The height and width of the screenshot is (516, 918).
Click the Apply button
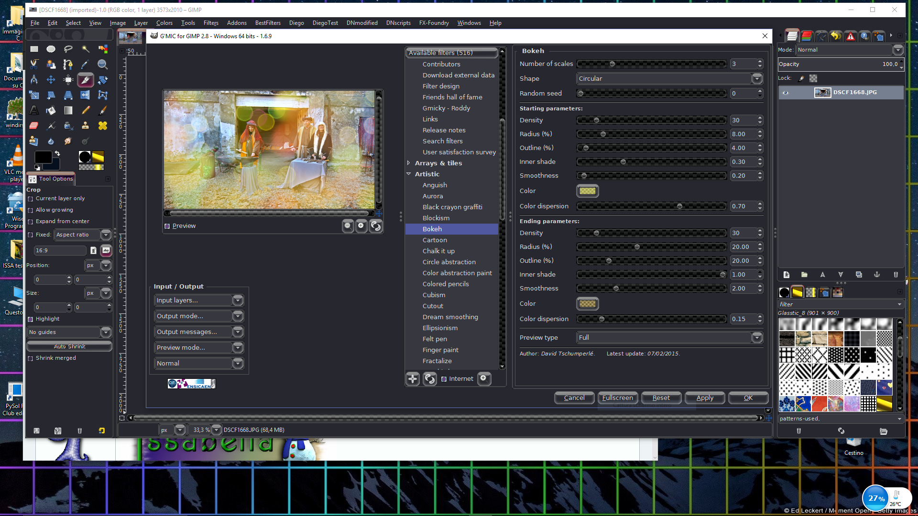pyautogui.click(x=705, y=398)
